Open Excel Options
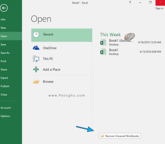 (x=5, y=116)
